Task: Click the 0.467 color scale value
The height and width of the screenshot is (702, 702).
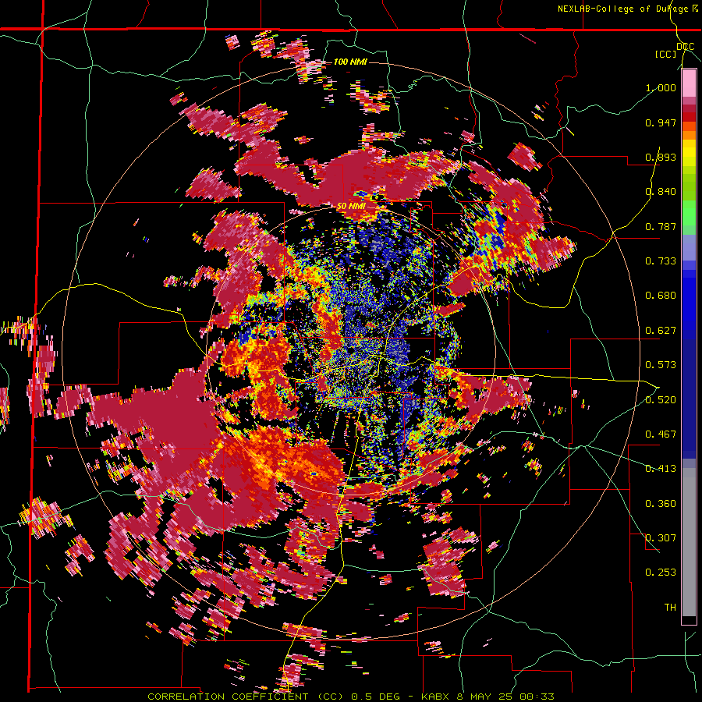Action: point(661,434)
